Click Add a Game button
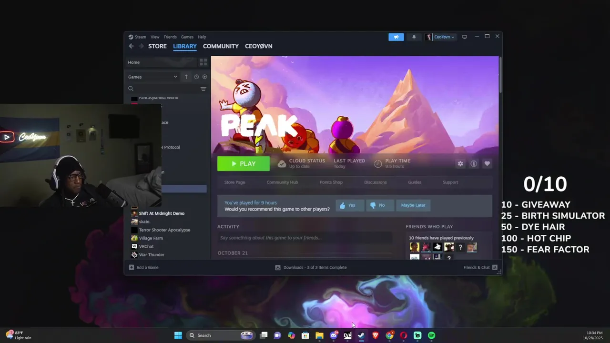Image resolution: width=610 pixels, height=343 pixels. 143,267
